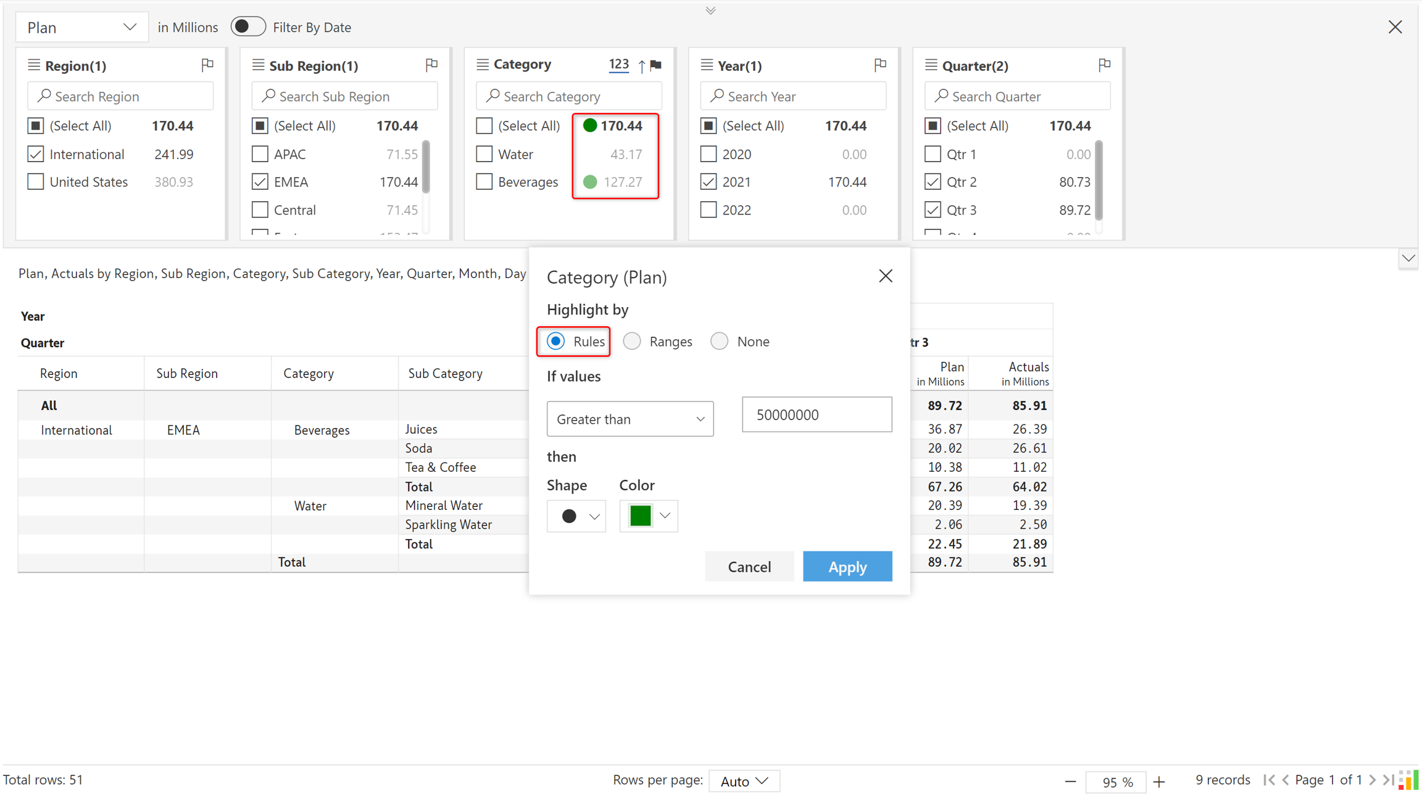The image size is (1422, 798).
Task: Check the United States region checkbox
Action: (36, 182)
